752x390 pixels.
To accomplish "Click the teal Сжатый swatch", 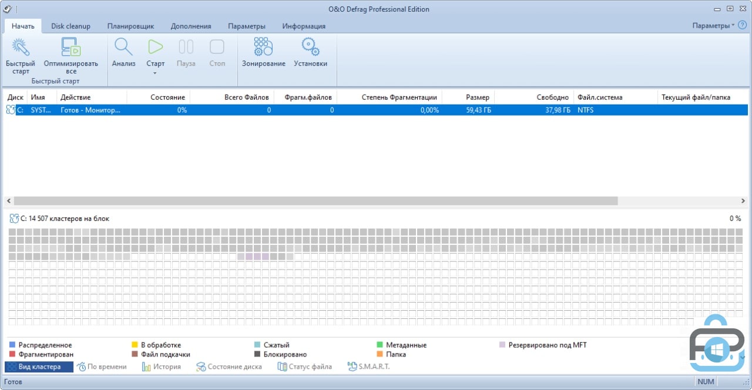I will coord(257,345).
